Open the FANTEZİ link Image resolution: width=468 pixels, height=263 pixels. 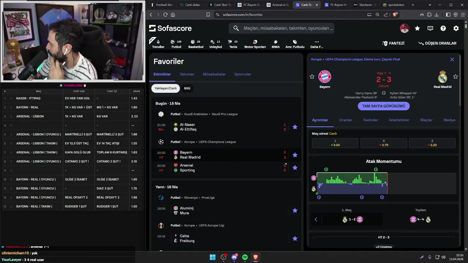[393, 43]
